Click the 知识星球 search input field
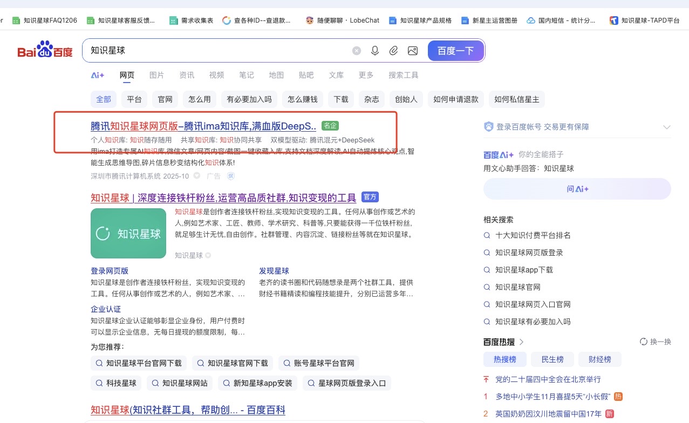Screen dimensions: 689x423 pyautogui.click(x=216, y=51)
